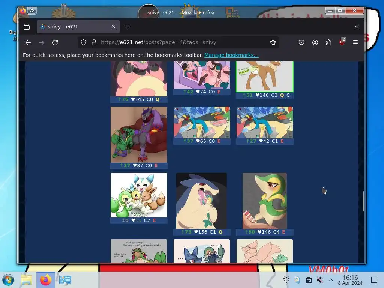Viewport: 384px width, 288px height.
Task: Expand the list all tabs chevron
Action: (x=357, y=27)
